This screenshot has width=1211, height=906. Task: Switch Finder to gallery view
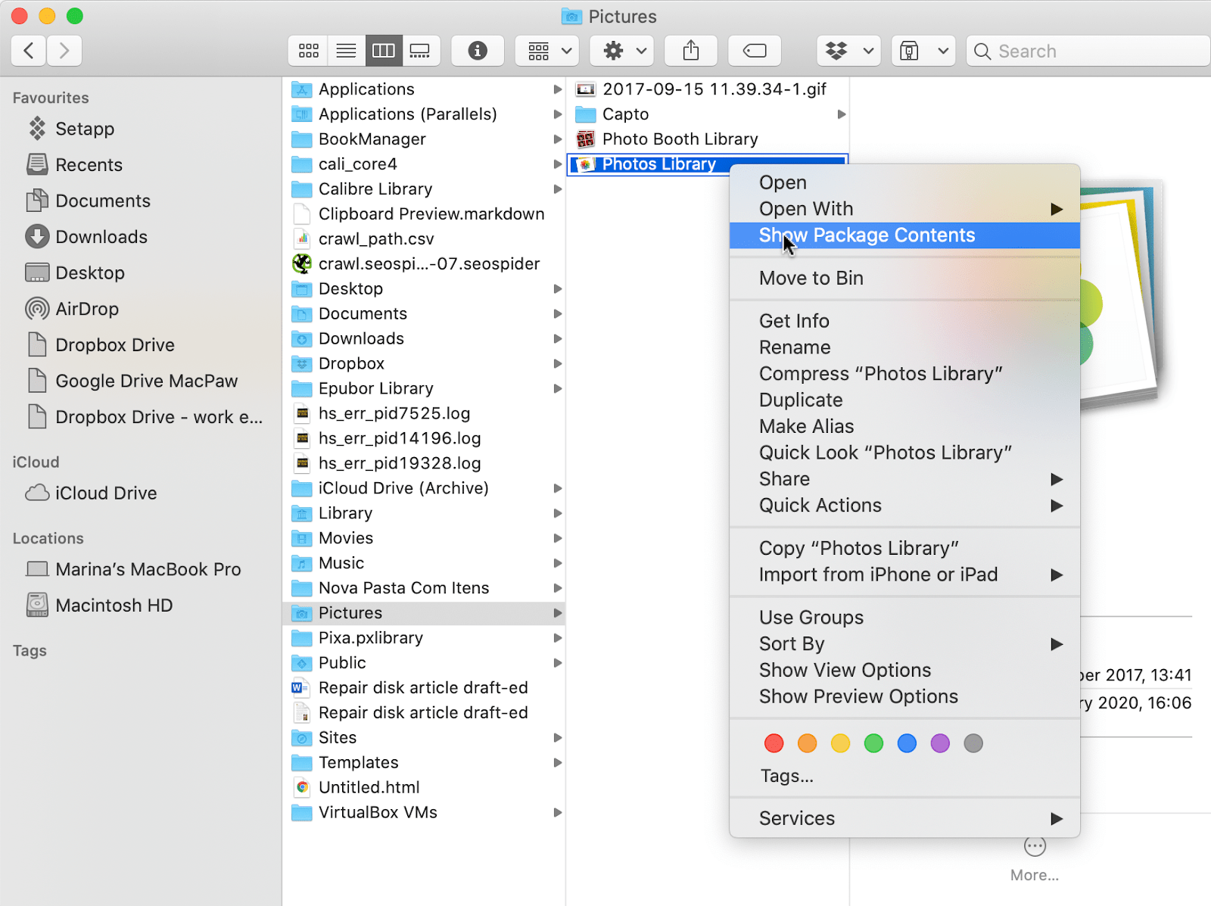(421, 50)
